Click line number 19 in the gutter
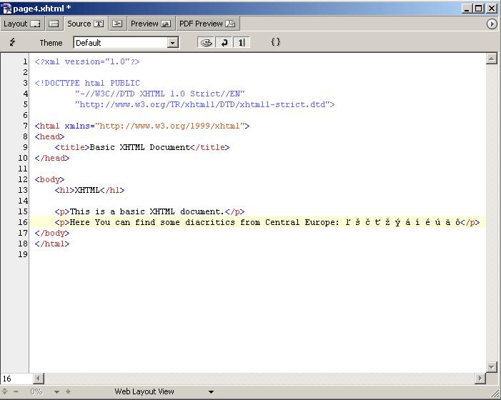Screen dimensions: 501x400 (23, 254)
